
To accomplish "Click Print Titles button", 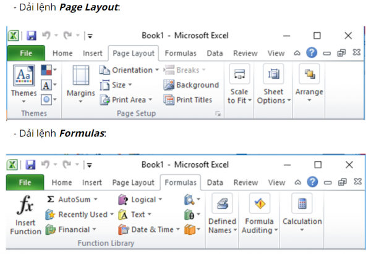I will click(x=188, y=100).
